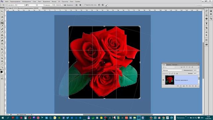
Task: Select the Path Selection tool
Action: pyautogui.click(x=2, y=58)
